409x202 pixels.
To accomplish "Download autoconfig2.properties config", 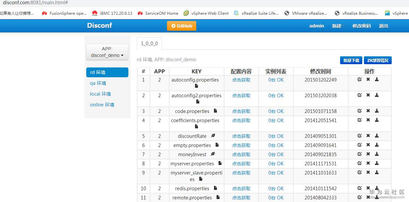I will pos(377,95).
